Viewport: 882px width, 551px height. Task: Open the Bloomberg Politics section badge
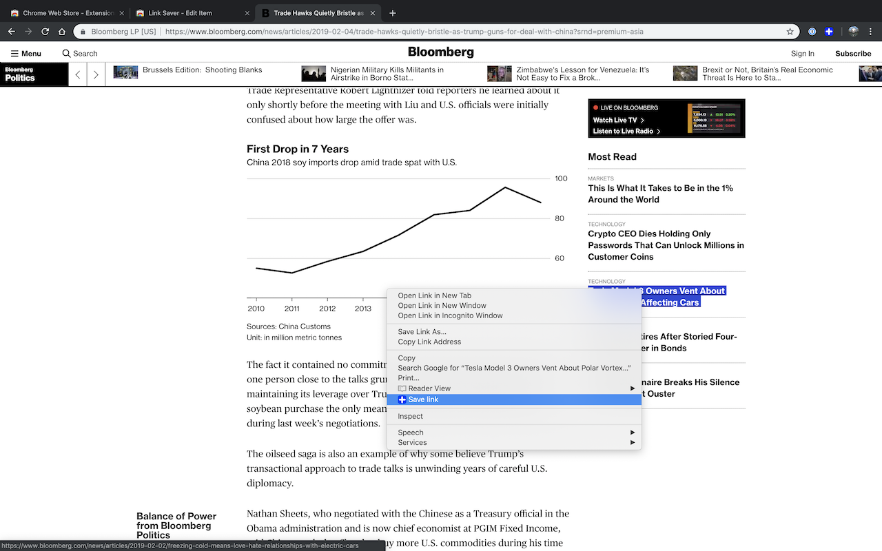[x=34, y=74]
